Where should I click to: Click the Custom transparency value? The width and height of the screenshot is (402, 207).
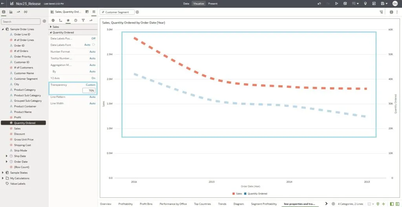point(91,85)
